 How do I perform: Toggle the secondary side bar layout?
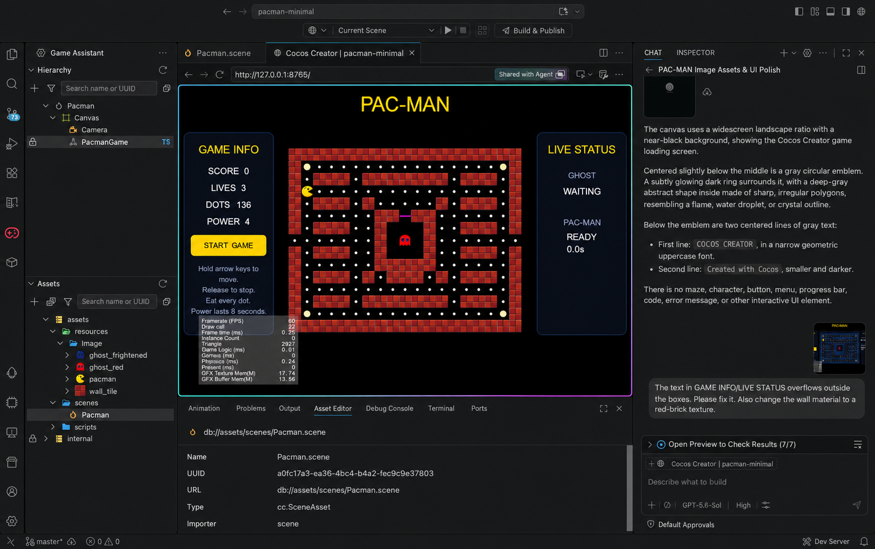pyautogui.click(x=846, y=12)
